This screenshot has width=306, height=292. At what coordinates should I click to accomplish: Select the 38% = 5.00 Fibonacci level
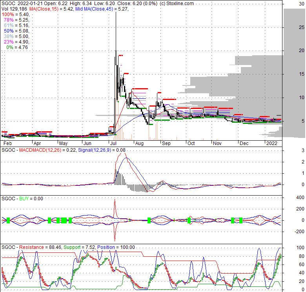(16, 36)
